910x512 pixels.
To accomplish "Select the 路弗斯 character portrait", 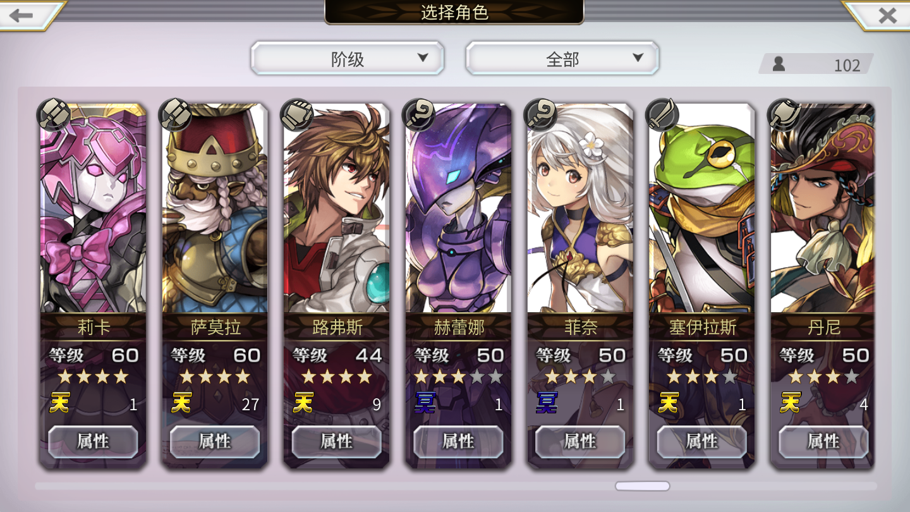I will click(x=337, y=208).
